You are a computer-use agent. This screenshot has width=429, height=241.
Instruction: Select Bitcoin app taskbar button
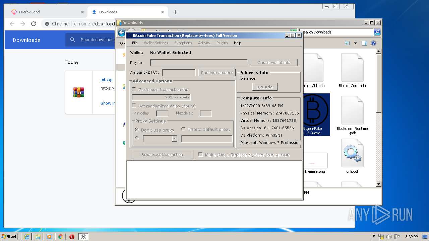click(83, 237)
